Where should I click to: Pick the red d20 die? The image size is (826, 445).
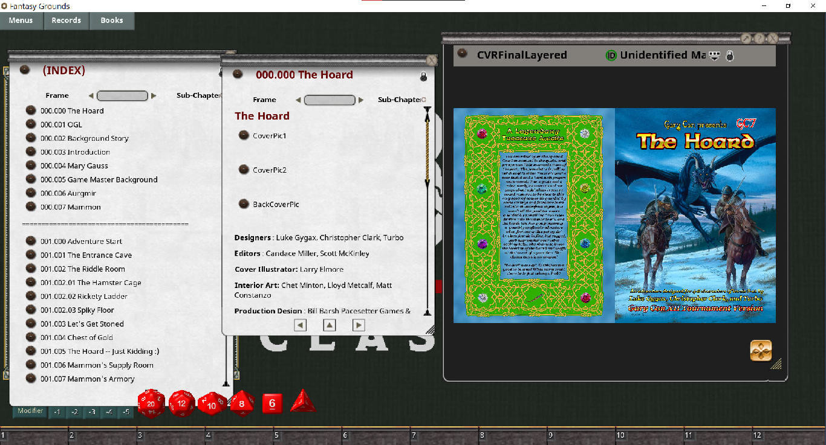pyautogui.click(x=151, y=403)
